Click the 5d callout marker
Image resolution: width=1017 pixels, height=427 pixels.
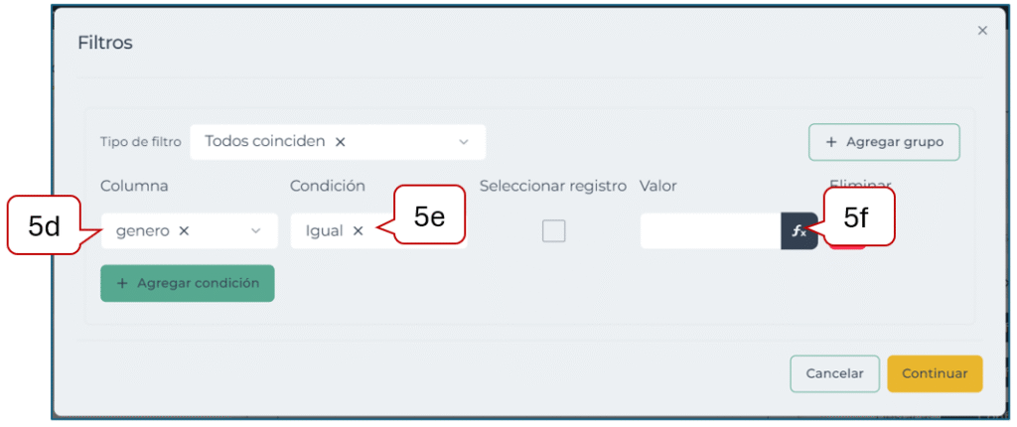point(45,226)
